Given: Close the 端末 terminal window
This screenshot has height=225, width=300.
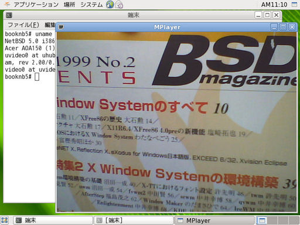Looking at the screenshot, I should [x=277, y=15].
